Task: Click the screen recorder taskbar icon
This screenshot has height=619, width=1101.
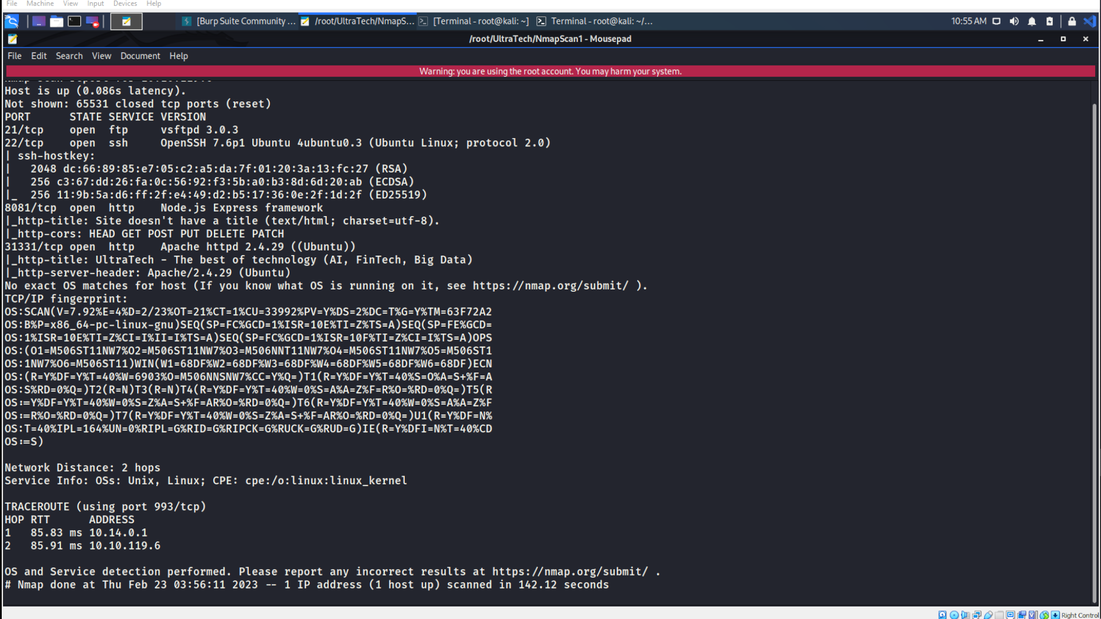Action: click(x=92, y=21)
